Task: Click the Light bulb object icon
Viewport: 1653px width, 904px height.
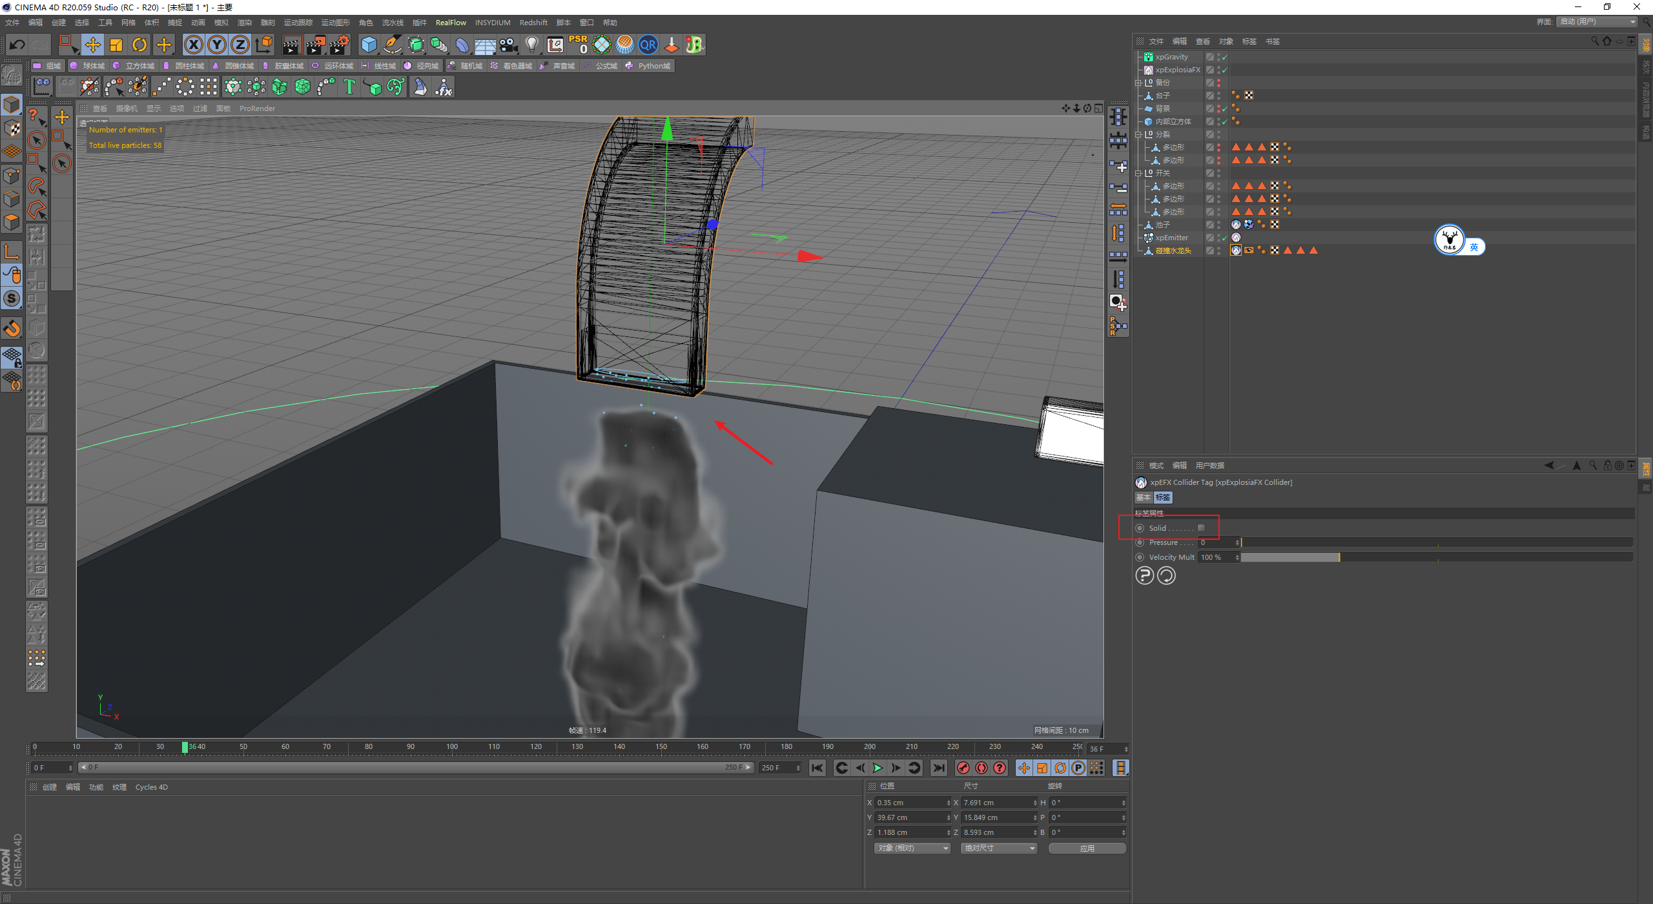Action: click(531, 45)
